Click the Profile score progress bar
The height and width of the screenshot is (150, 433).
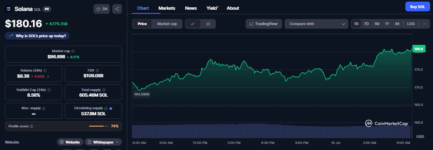point(98,127)
